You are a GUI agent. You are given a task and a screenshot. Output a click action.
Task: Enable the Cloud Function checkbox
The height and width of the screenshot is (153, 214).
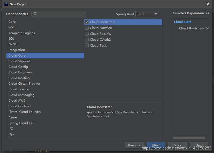(x=87, y=28)
